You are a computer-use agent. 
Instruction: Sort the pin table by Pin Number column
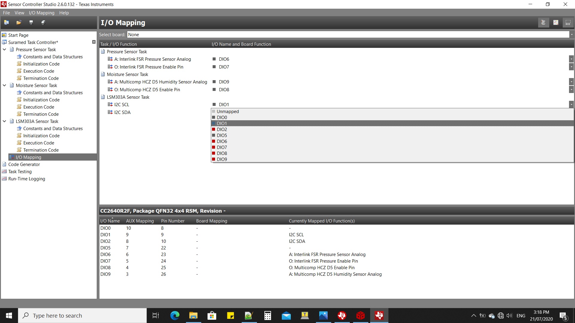point(172,221)
